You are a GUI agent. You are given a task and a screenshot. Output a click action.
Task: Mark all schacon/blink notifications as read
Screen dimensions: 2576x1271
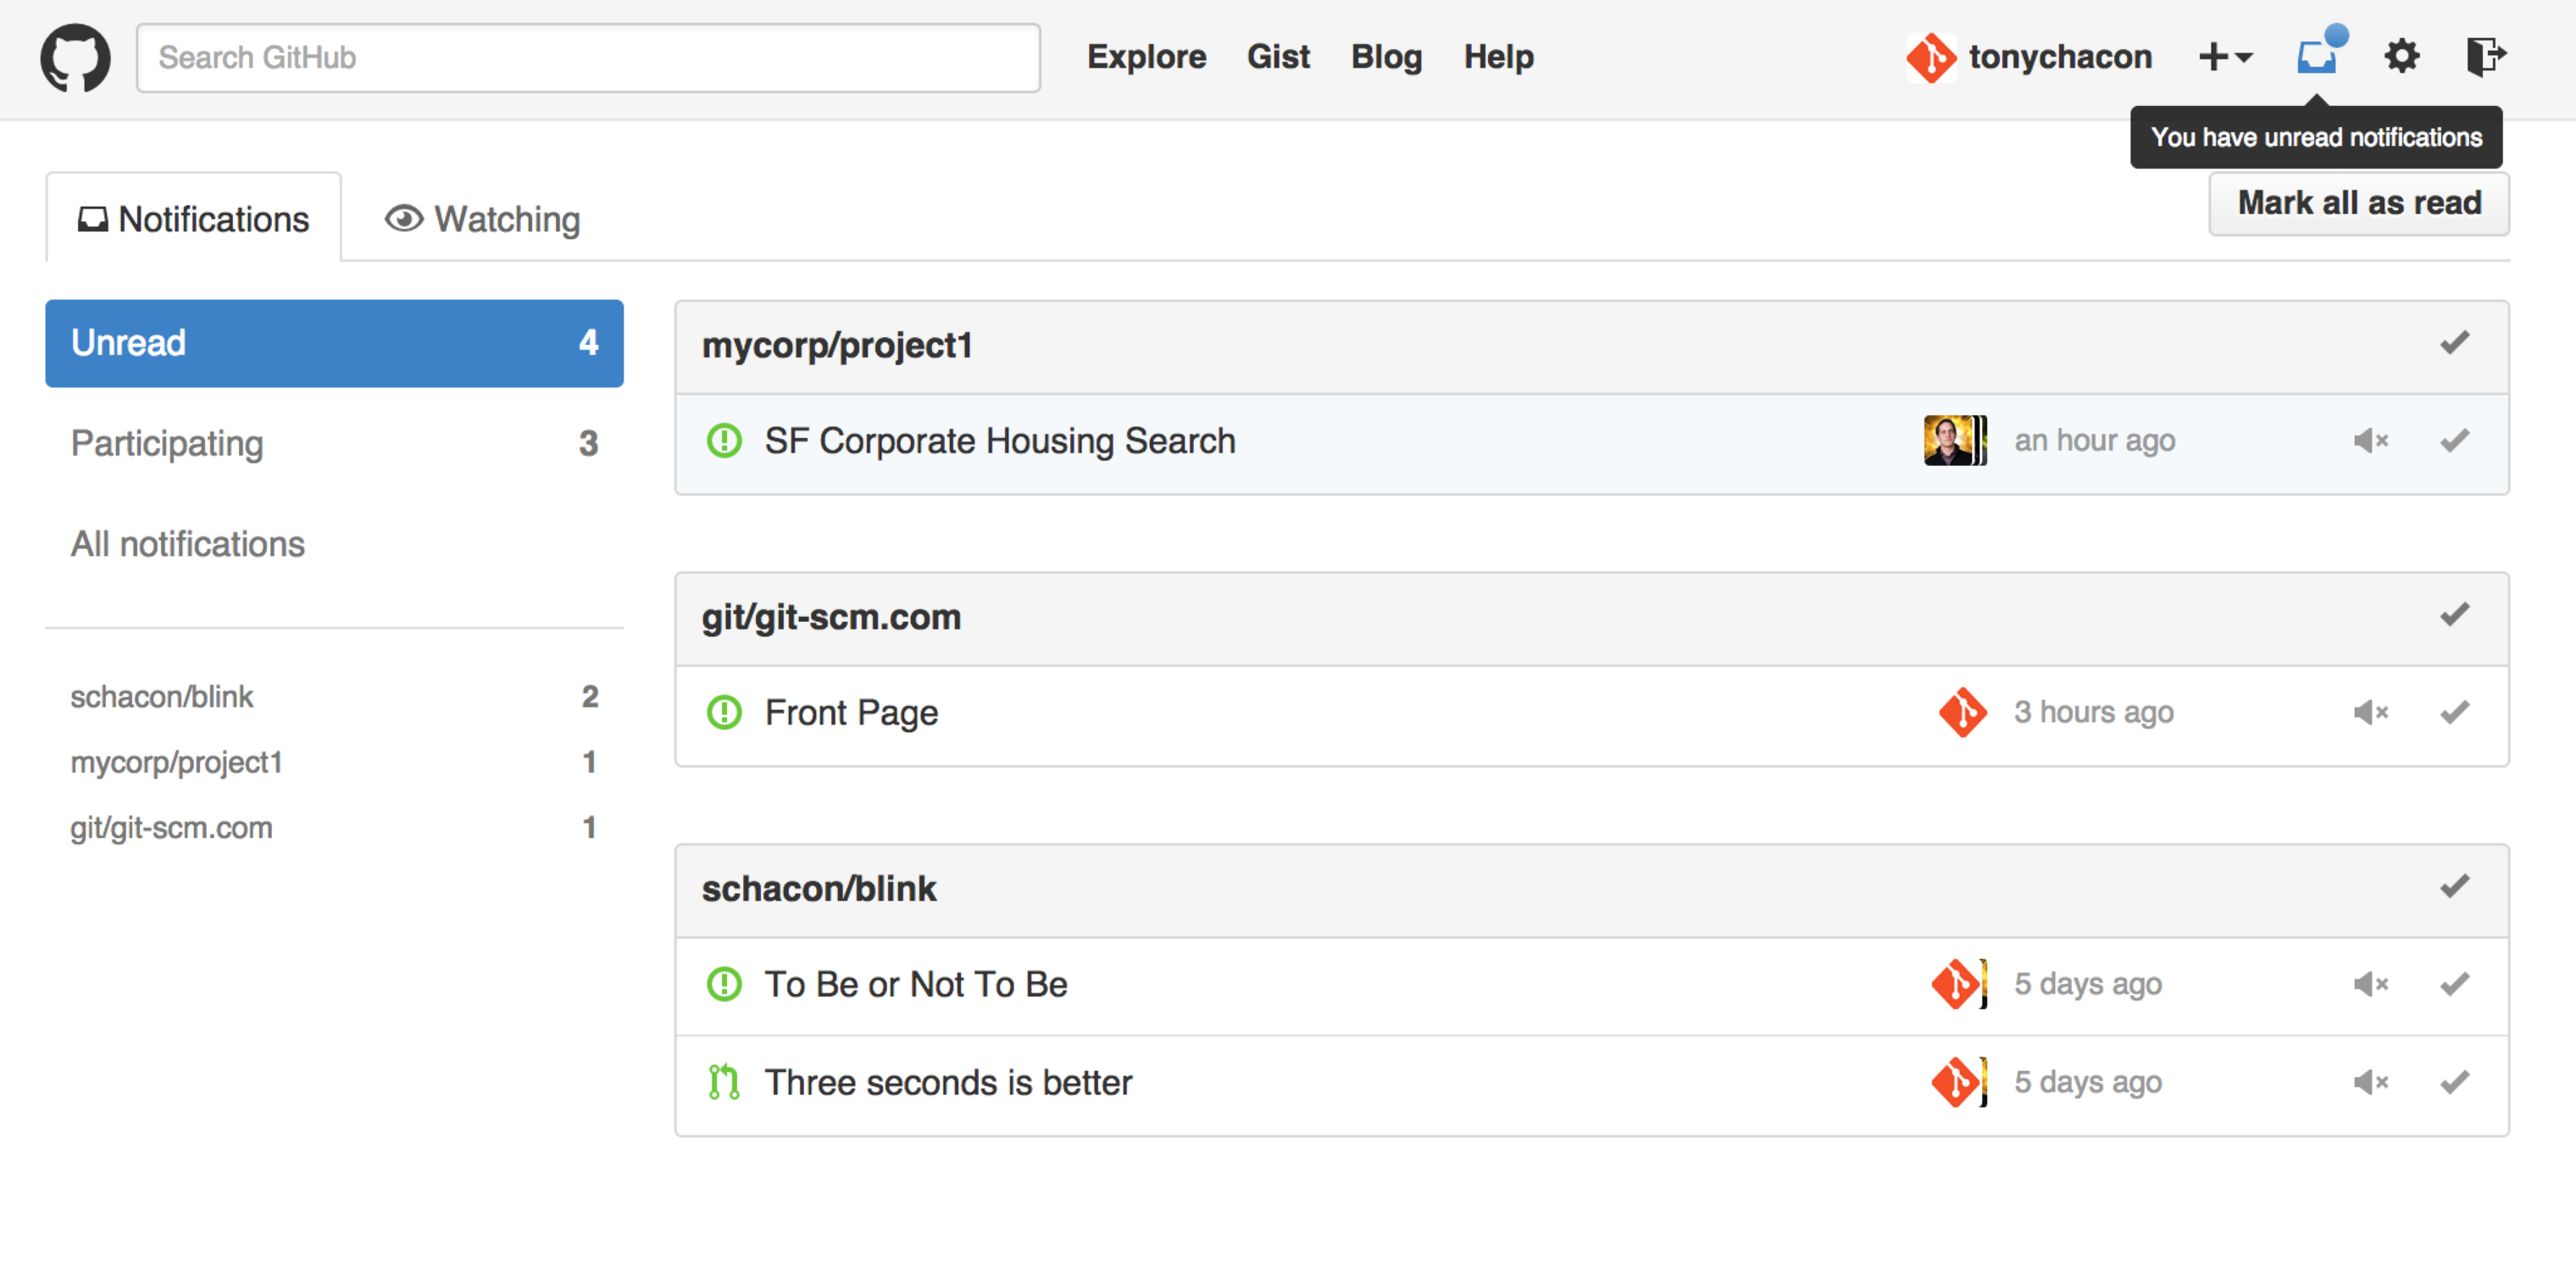point(2454,887)
